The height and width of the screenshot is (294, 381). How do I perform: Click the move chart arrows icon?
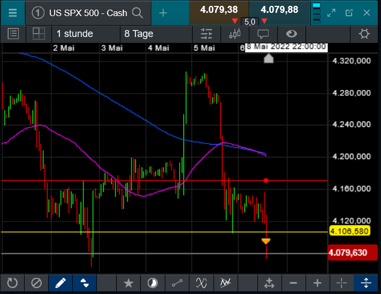(269, 283)
